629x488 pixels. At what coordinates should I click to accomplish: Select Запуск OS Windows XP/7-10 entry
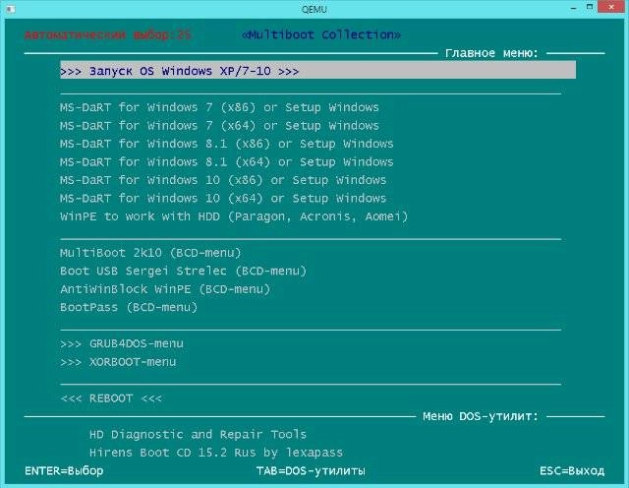click(317, 70)
